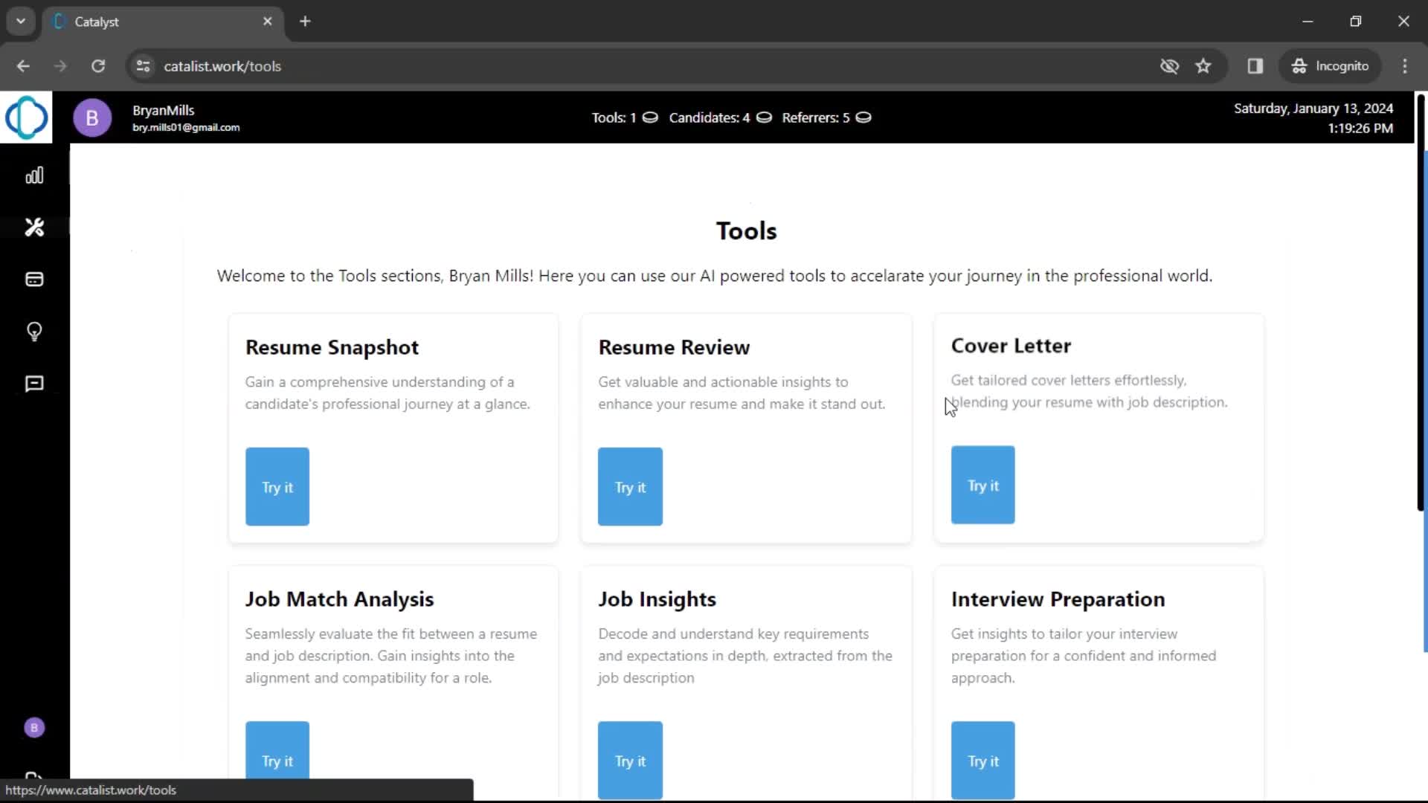Click the browser profile/extensions toggle

(1256, 65)
